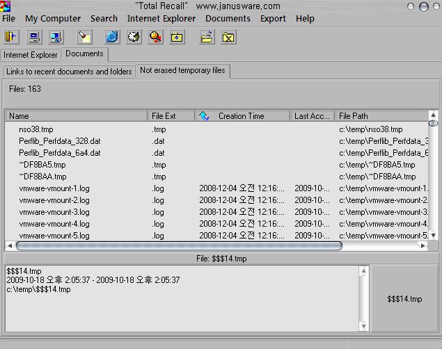This screenshot has height=349, width=442.
Task: Select the ~DF8BAA.tmp file row
Action: click(x=216, y=177)
